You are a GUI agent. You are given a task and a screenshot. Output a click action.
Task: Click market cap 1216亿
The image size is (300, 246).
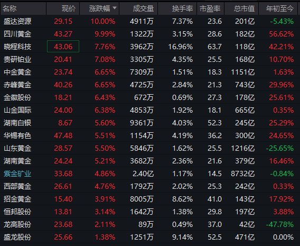pyautogui.click(x=243, y=148)
